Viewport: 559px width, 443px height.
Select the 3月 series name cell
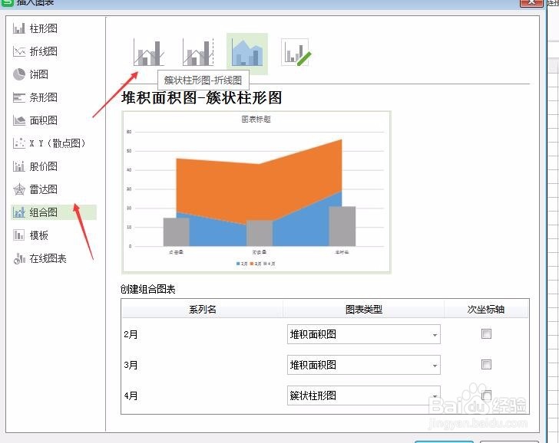pyautogui.click(x=203, y=365)
